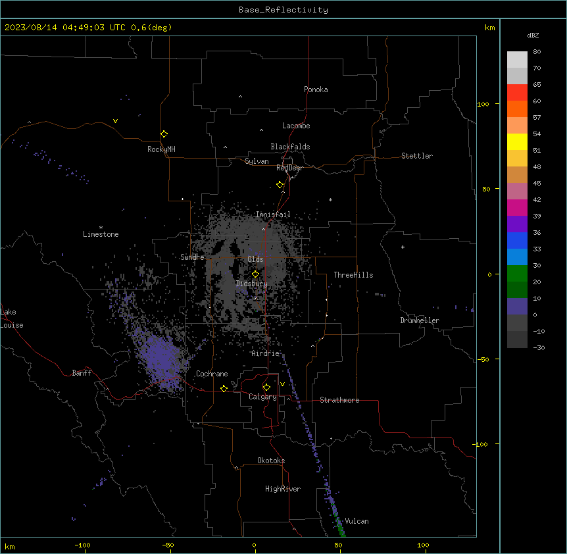The width and height of the screenshot is (567, 554).
Task: Click the Base_Reflectivity title
Action: (x=283, y=10)
